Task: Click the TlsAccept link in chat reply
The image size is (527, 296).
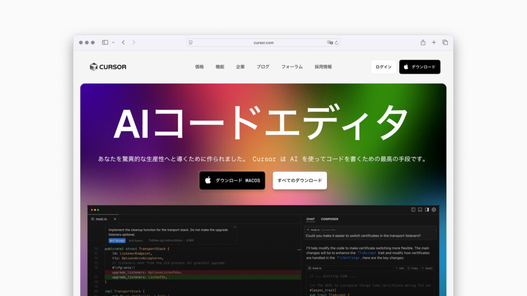Action: [366, 253]
